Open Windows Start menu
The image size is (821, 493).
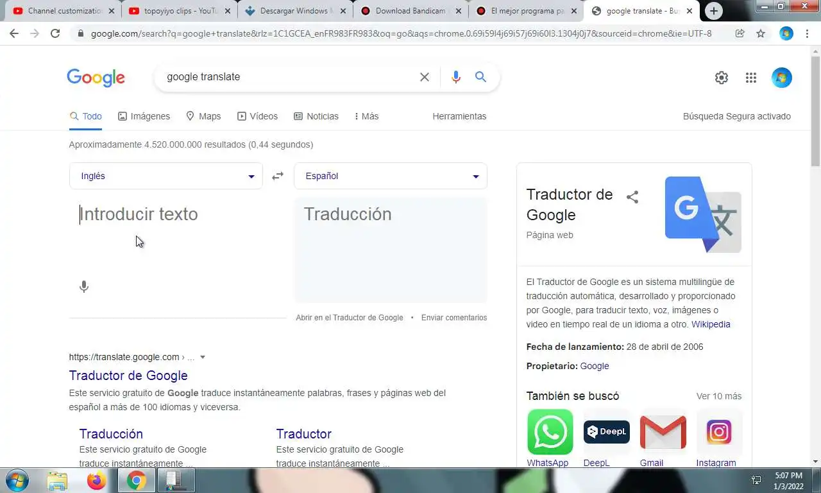click(16, 480)
